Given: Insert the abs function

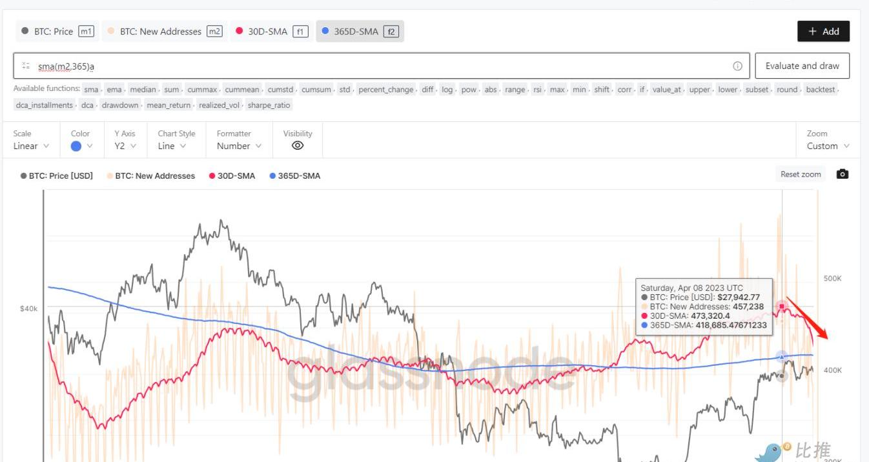Looking at the screenshot, I should pos(491,90).
